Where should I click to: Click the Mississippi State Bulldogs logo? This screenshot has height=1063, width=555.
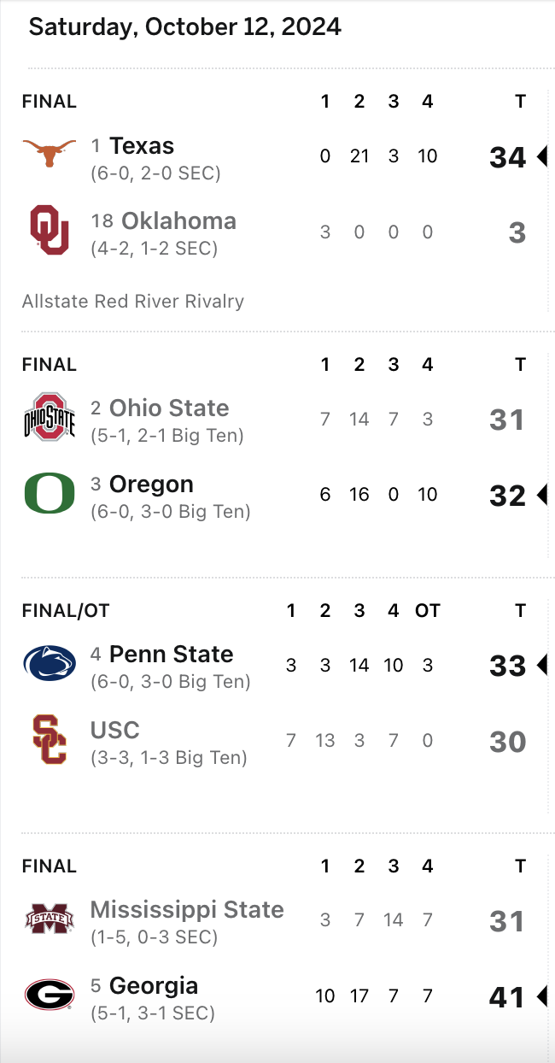[49, 919]
